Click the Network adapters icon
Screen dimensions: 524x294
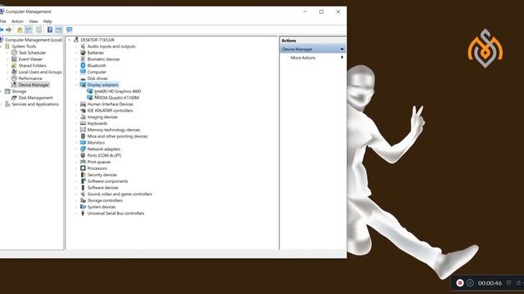[x=83, y=149]
